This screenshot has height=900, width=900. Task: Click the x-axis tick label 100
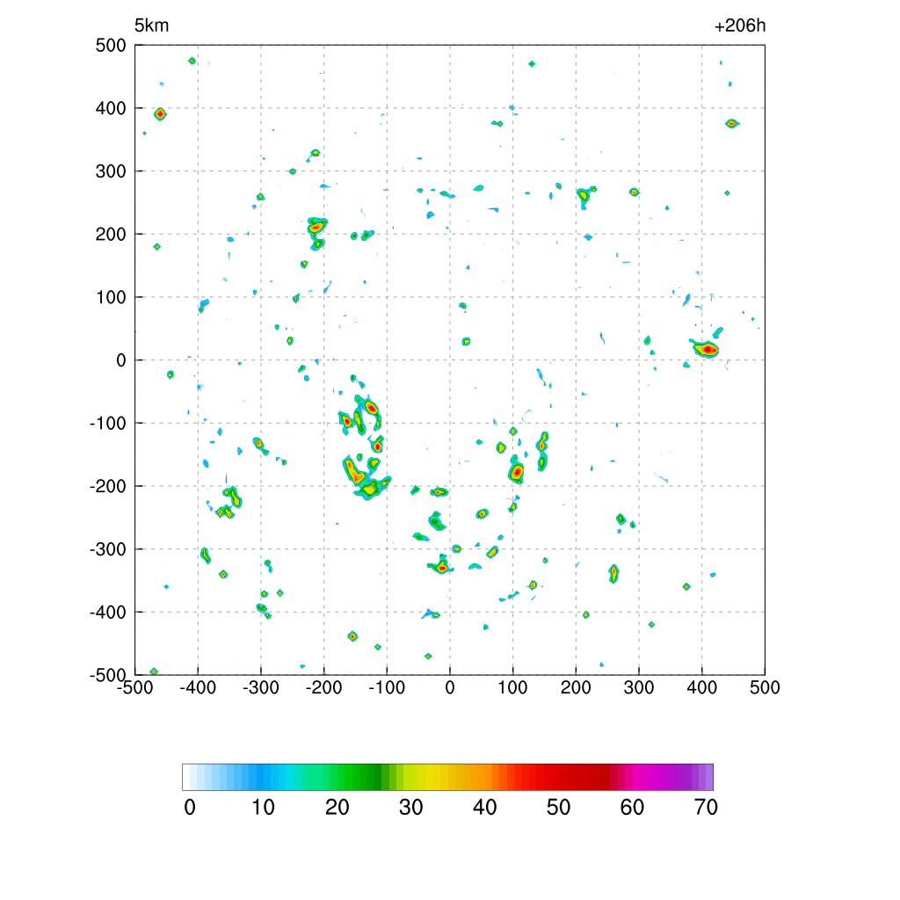click(512, 687)
